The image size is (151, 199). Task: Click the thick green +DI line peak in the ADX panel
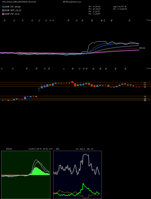point(83,184)
